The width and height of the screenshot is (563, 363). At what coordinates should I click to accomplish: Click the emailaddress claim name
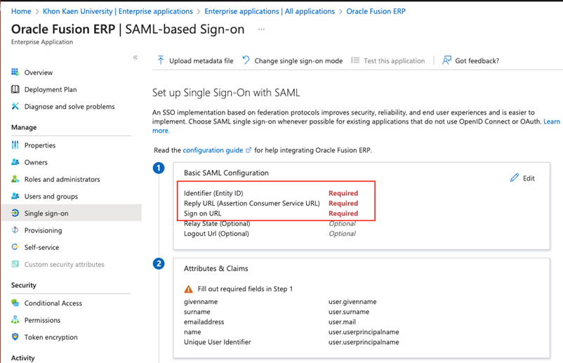click(204, 322)
